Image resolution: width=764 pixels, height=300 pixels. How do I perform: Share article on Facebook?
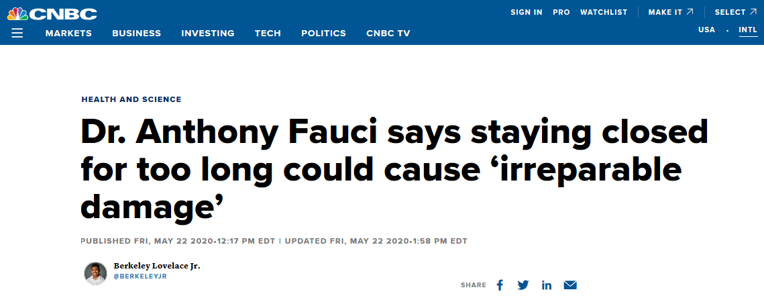click(x=500, y=285)
